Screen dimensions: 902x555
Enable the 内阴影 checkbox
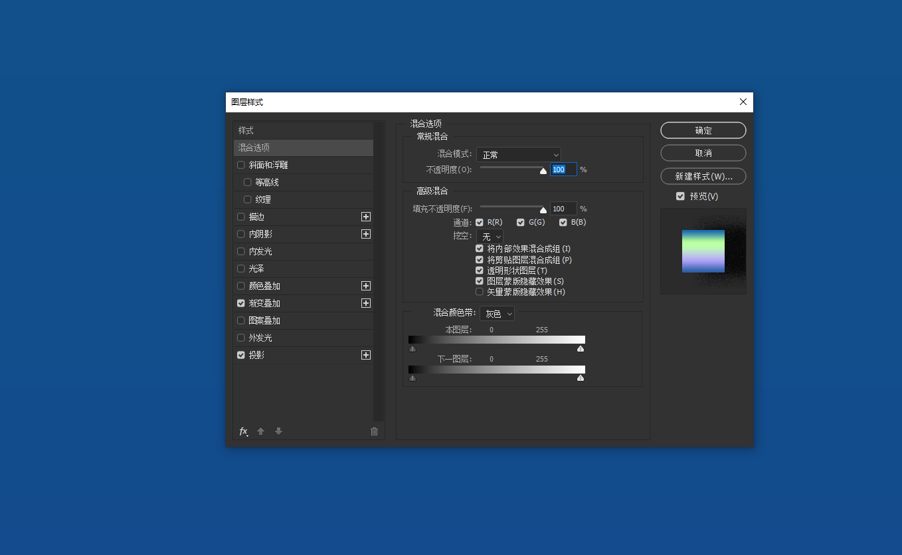click(x=241, y=234)
